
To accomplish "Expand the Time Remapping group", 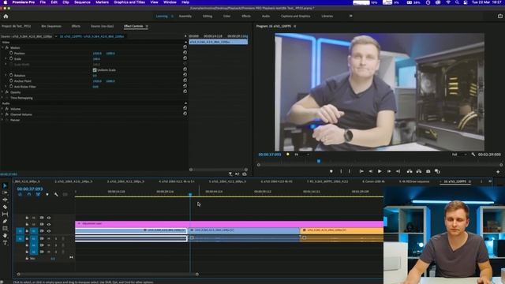I will click(x=2, y=98).
